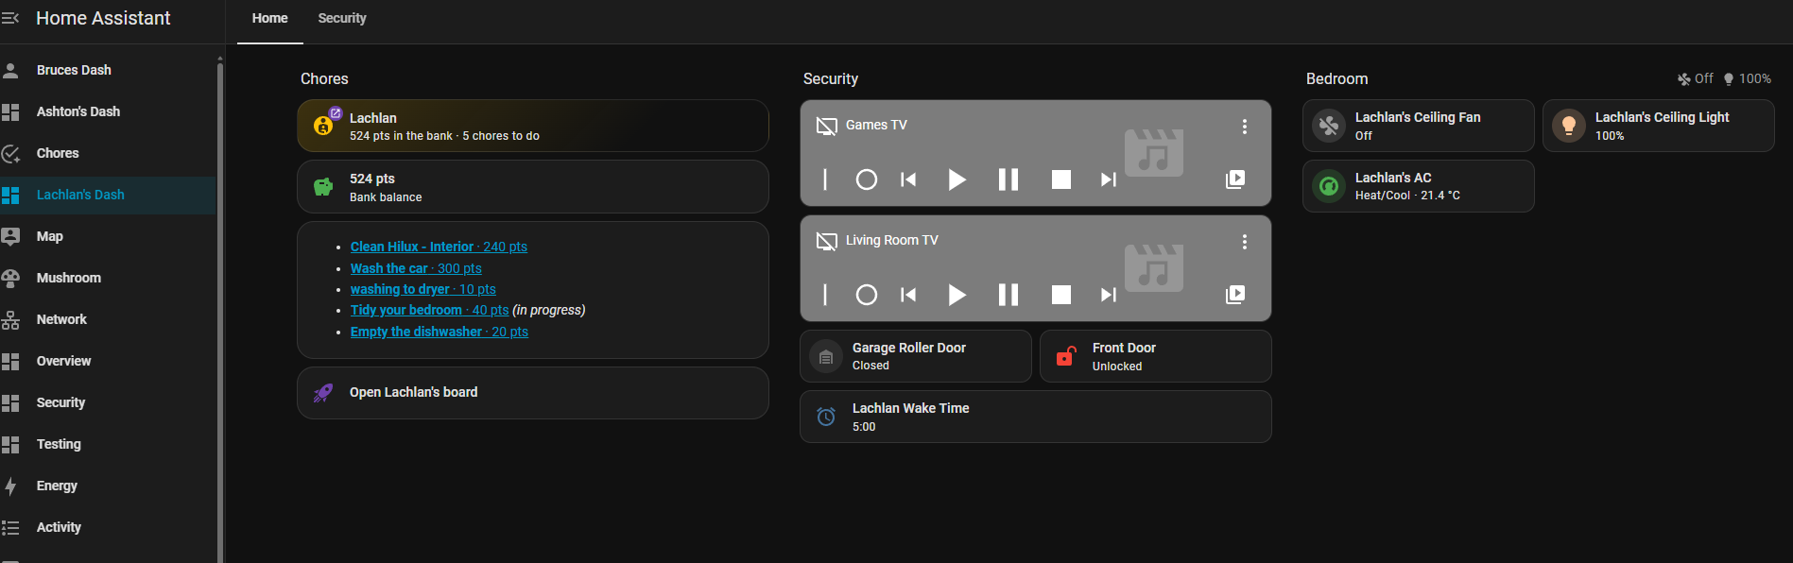Turn off Living Room TV with circle button
The height and width of the screenshot is (563, 1793).
click(x=866, y=295)
